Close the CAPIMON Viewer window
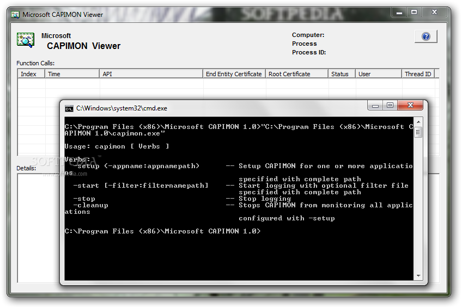The image size is (462, 308). click(x=434, y=13)
